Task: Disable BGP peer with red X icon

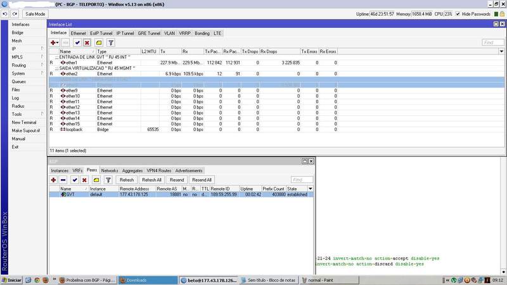Action: click(x=84, y=180)
